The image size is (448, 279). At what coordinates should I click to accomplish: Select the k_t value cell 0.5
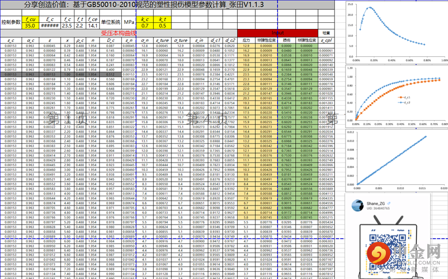tap(163, 25)
